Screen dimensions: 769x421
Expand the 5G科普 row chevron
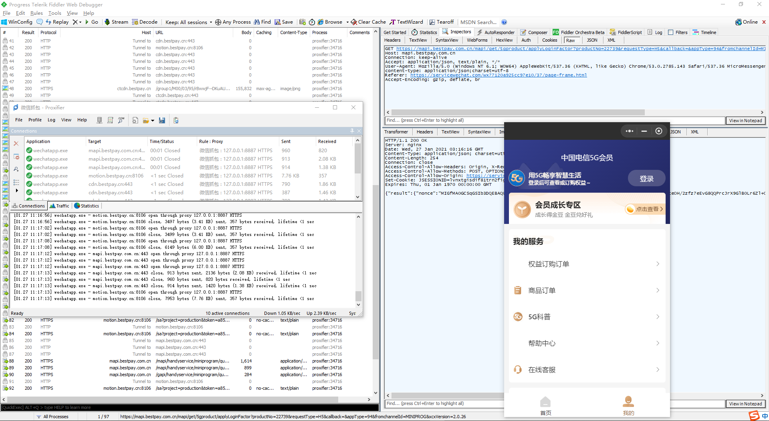point(658,317)
